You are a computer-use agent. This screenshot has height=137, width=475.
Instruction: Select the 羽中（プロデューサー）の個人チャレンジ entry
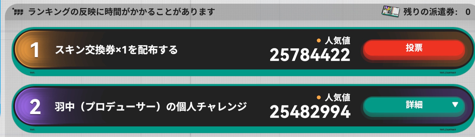[151, 107]
